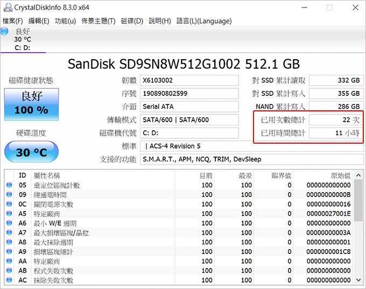Click the SanDisk SD9SN8W512G1002 model title

184,64
